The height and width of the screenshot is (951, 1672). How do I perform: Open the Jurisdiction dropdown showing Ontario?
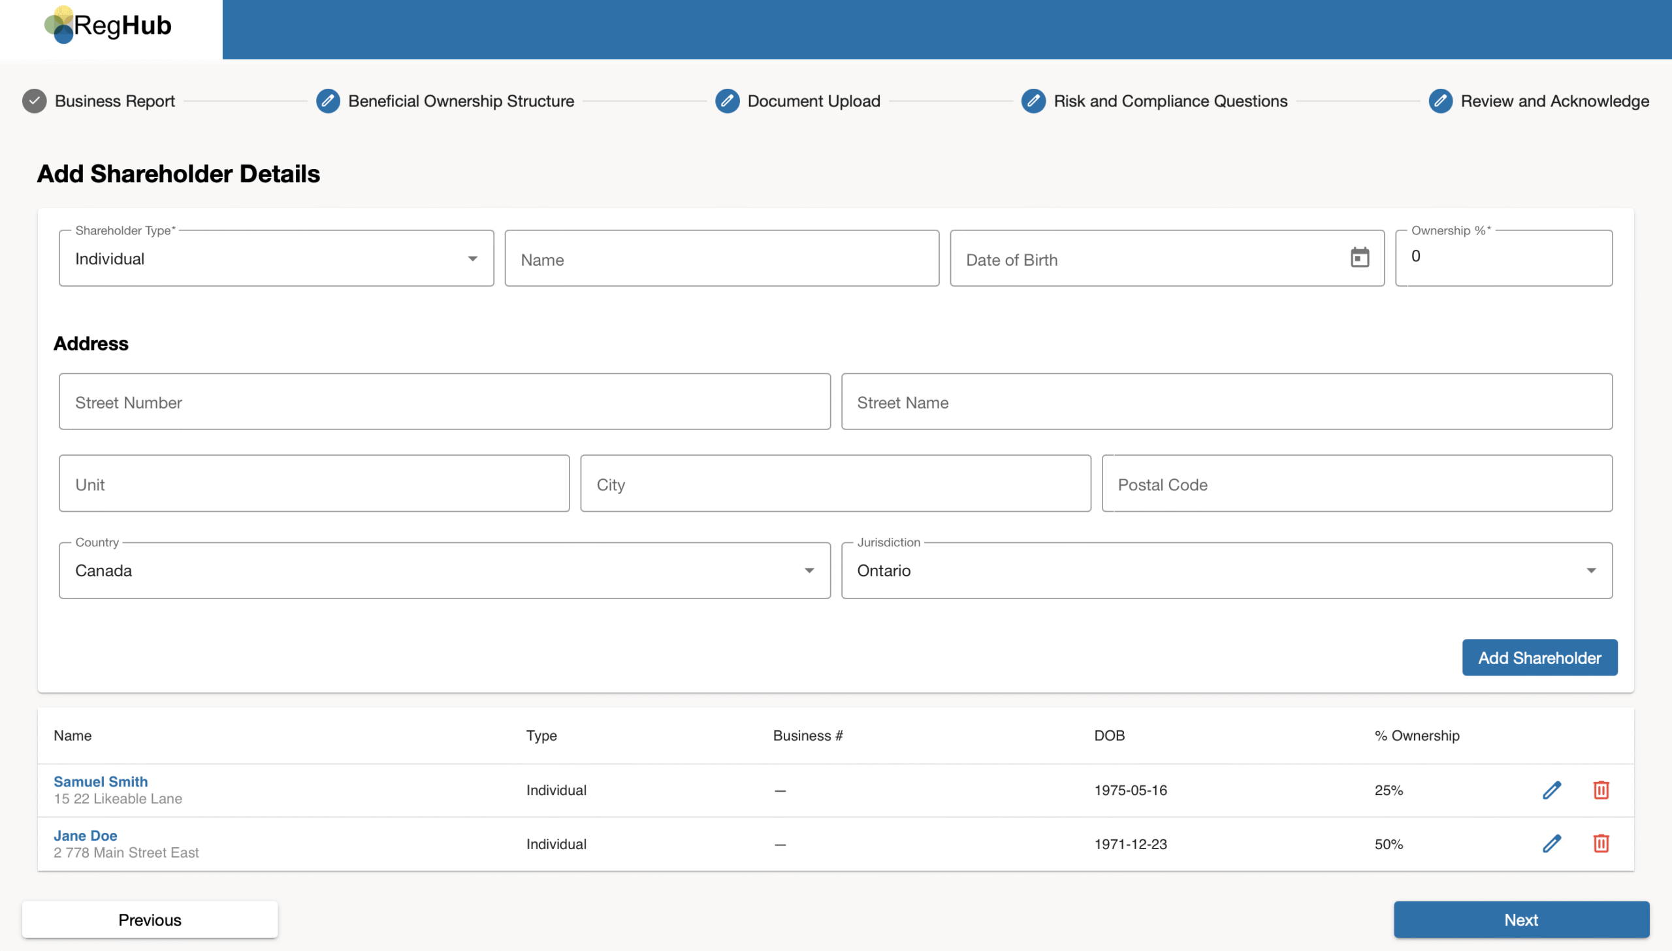(1226, 570)
